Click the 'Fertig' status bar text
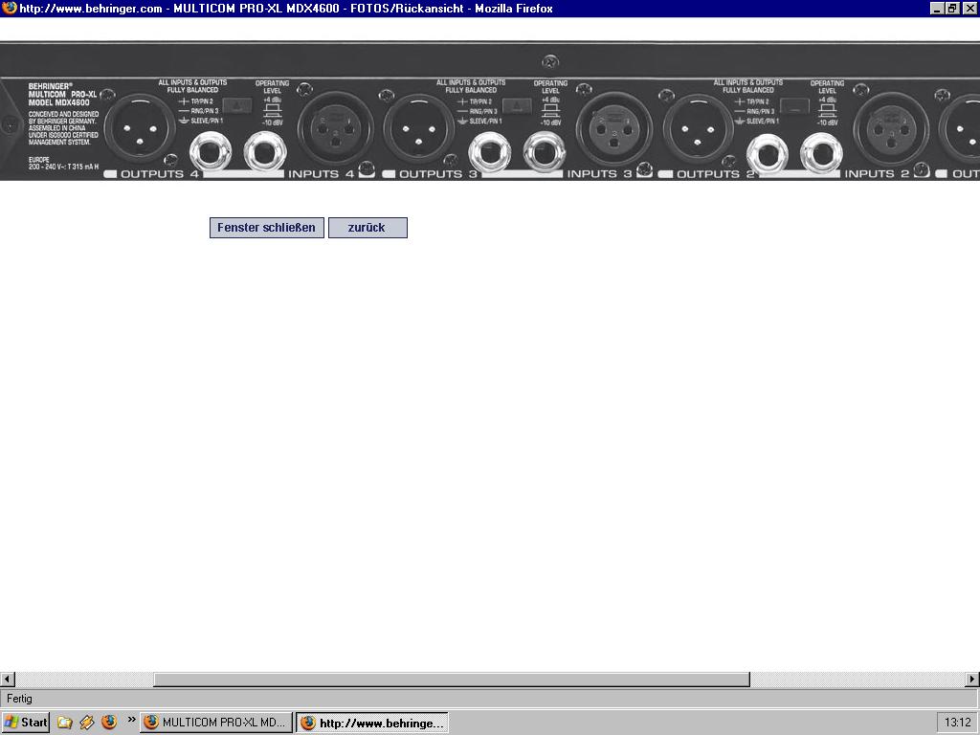The width and height of the screenshot is (980, 735). 19,699
